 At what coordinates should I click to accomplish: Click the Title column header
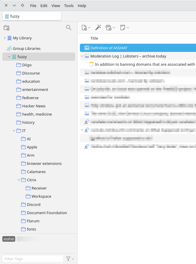point(94,38)
